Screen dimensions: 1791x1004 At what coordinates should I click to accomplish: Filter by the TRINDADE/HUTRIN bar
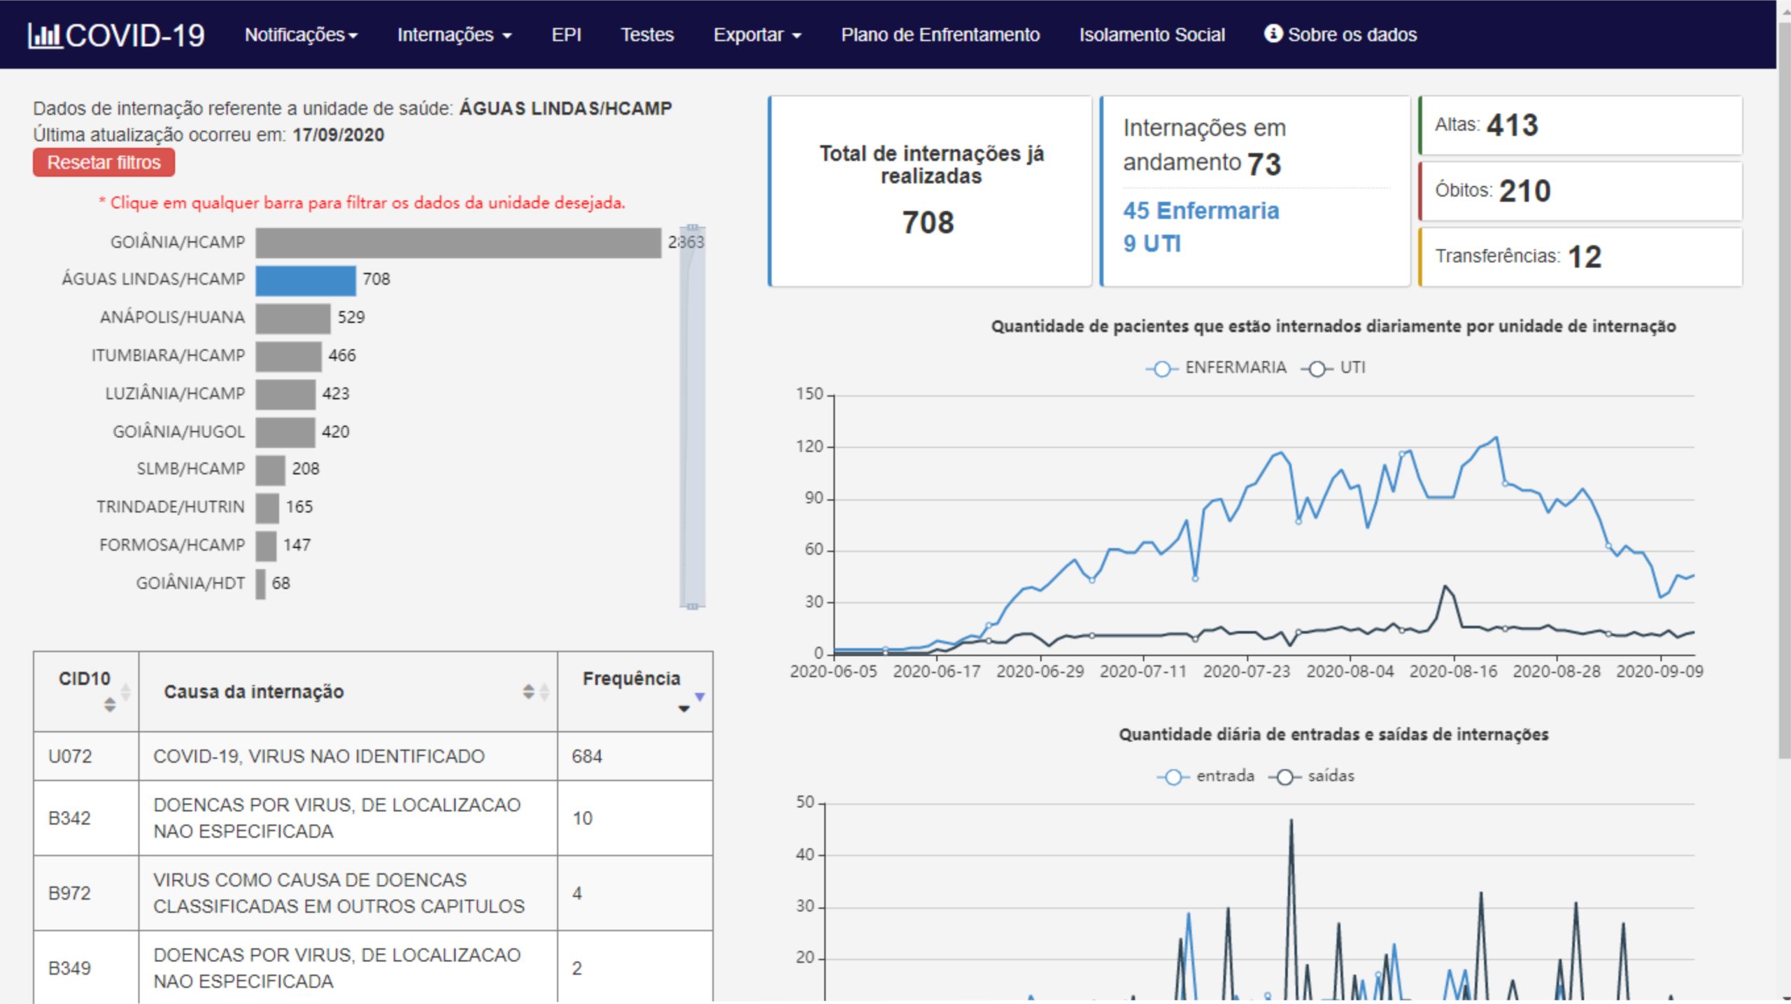pos(267,507)
